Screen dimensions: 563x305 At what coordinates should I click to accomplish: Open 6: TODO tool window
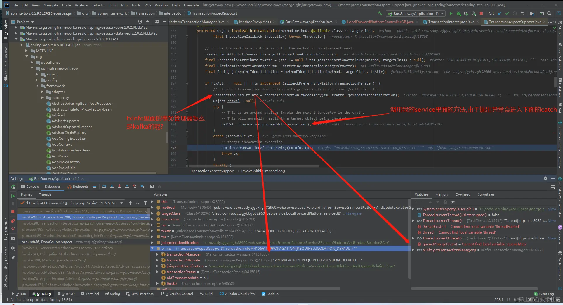[66, 294]
